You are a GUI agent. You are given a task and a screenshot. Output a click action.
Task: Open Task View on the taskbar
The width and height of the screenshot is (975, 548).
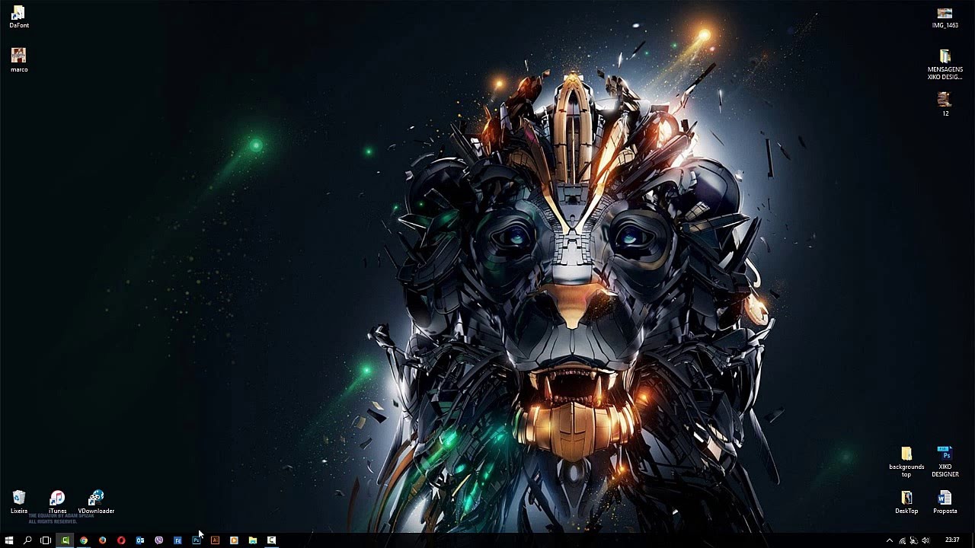(46, 540)
